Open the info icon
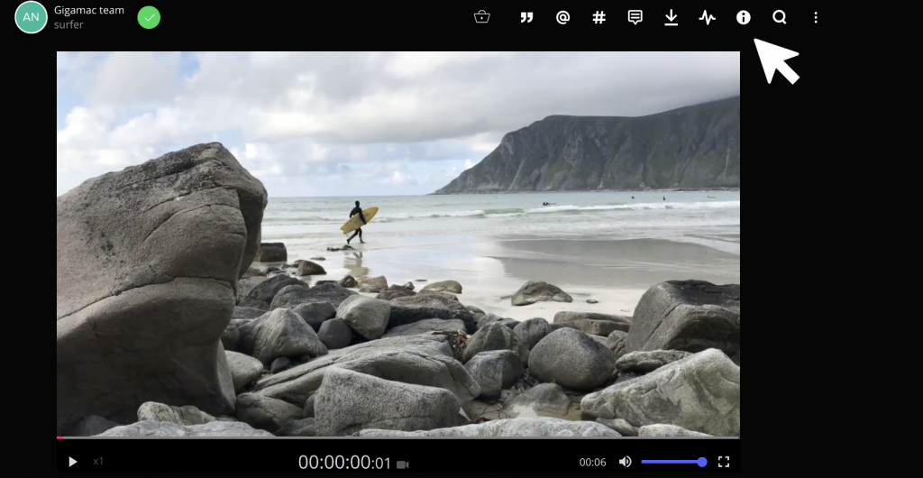 [744, 18]
